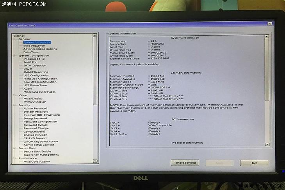Open Computrace(R) setting

(x=34, y=132)
